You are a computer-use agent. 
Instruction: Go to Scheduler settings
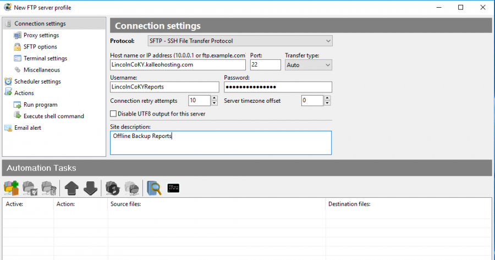[37, 81]
